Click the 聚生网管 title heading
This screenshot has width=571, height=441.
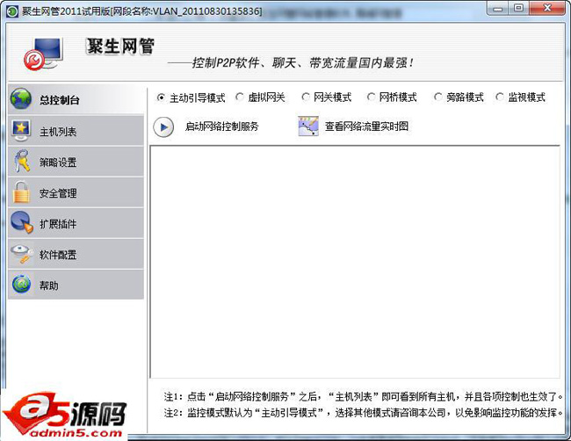120,47
